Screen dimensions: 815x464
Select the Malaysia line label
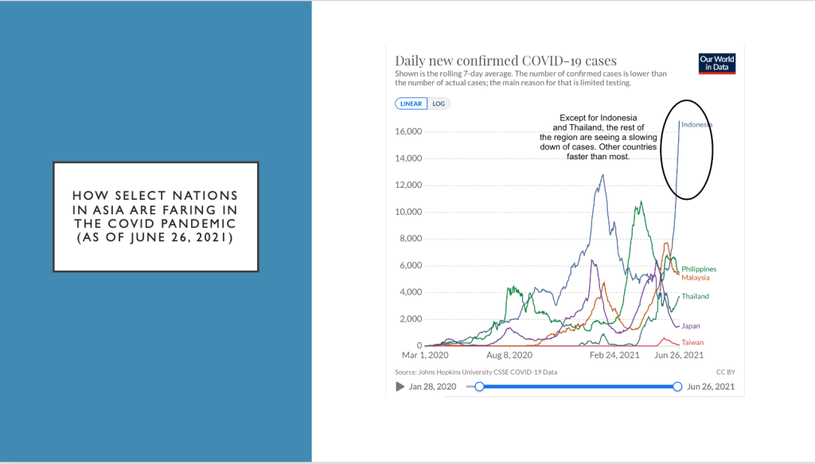click(x=695, y=278)
